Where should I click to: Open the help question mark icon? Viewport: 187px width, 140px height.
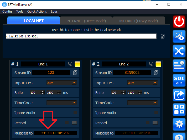coord(179,136)
